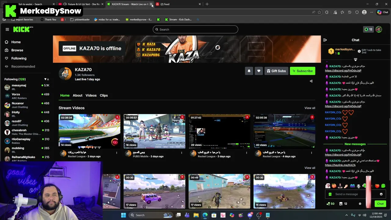Switch to the Future & Lil Uzi Vert tab
391x220 pixels.
tap(81, 4)
